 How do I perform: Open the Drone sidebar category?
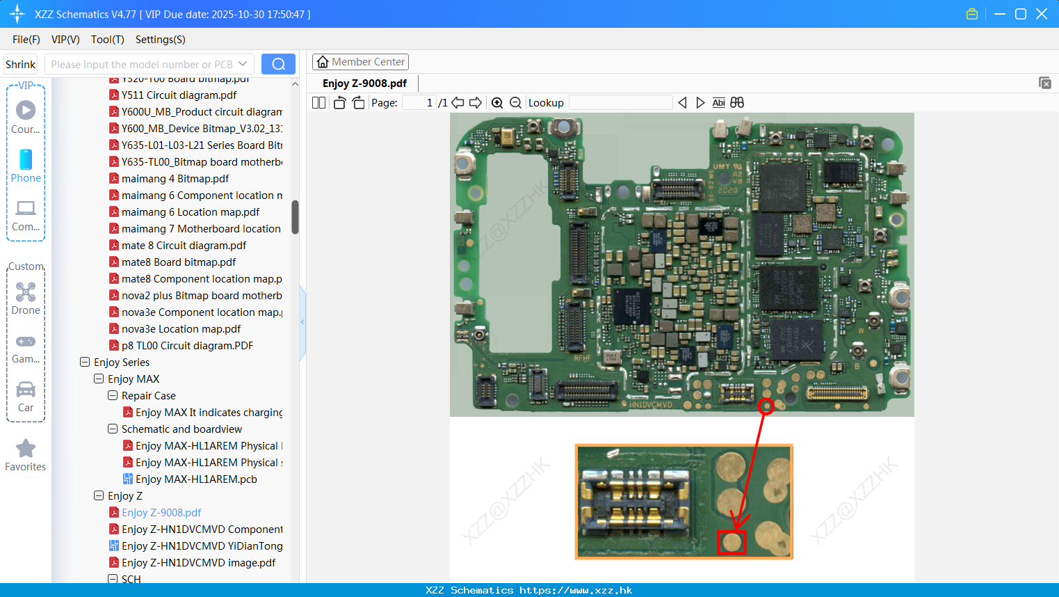pos(26,298)
